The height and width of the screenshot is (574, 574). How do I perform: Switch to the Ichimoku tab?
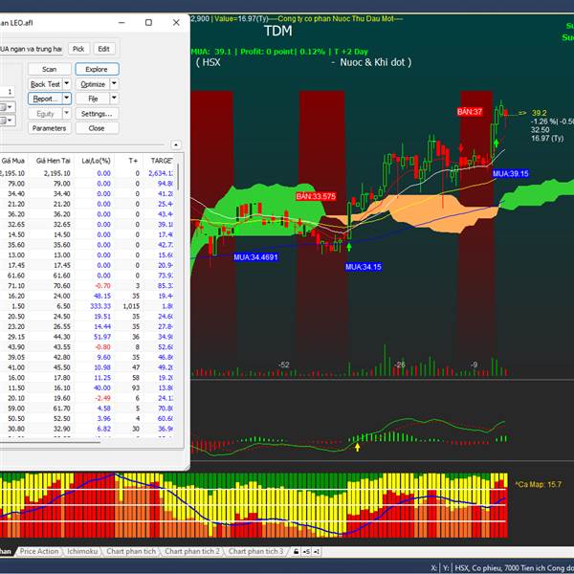point(82,551)
